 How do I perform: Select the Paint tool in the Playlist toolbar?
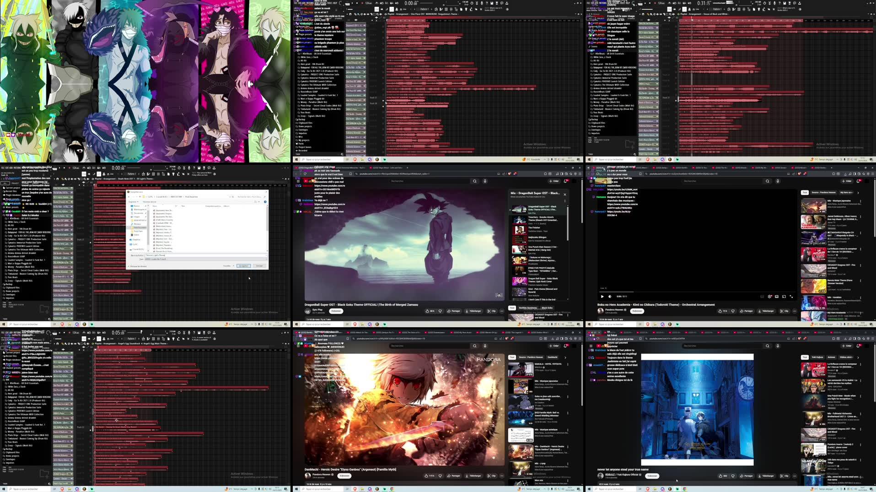click(359, 14)
